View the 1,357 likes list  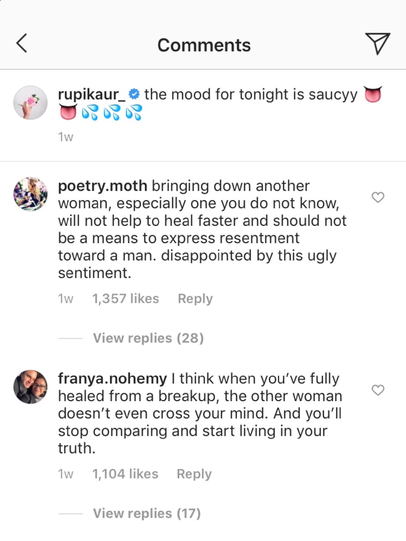pyautogui.click(x=125, y=299)
